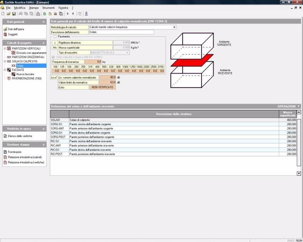Open the Stampe menu

pyautogui.click(x=34, y=8)
